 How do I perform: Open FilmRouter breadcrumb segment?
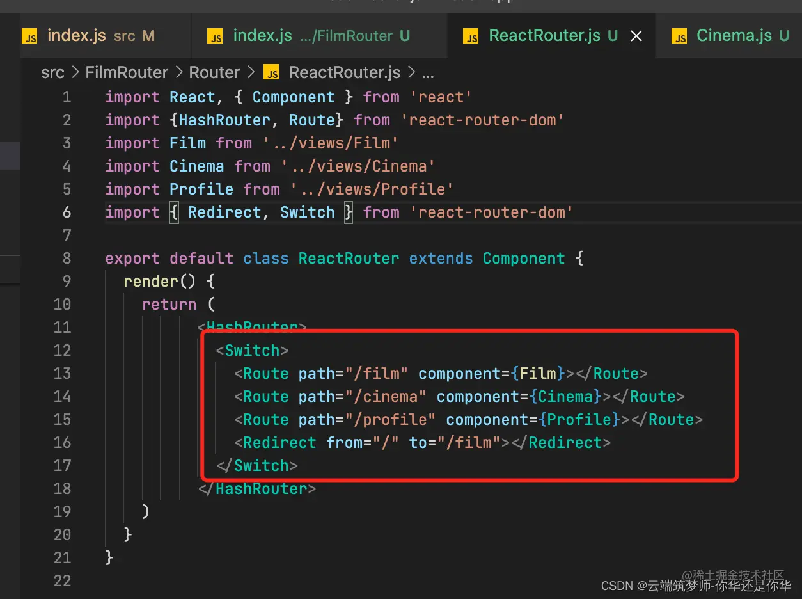[127, 73]
